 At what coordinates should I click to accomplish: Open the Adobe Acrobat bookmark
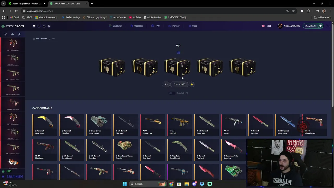pyautogui.click(x=152, y=17)
